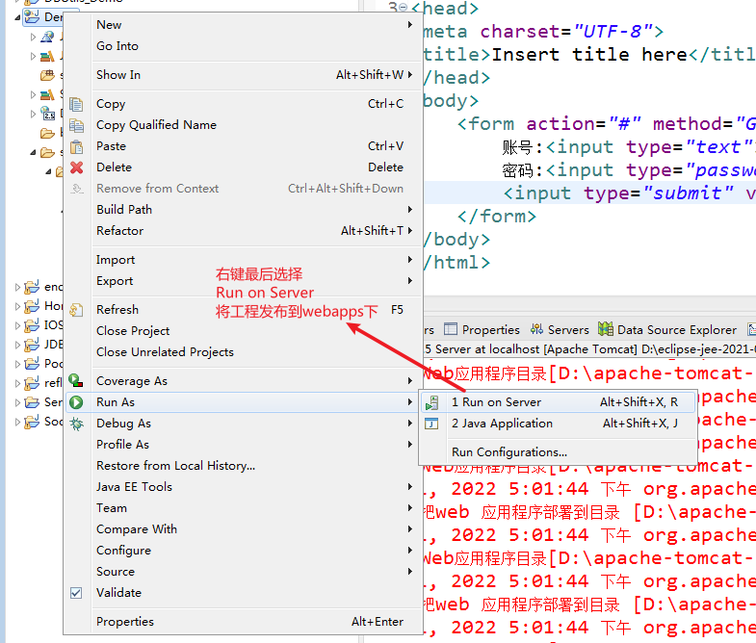
Task: Click 'Insert title here' text in editor
Action: pyautogui.click(x=589, y=55)
